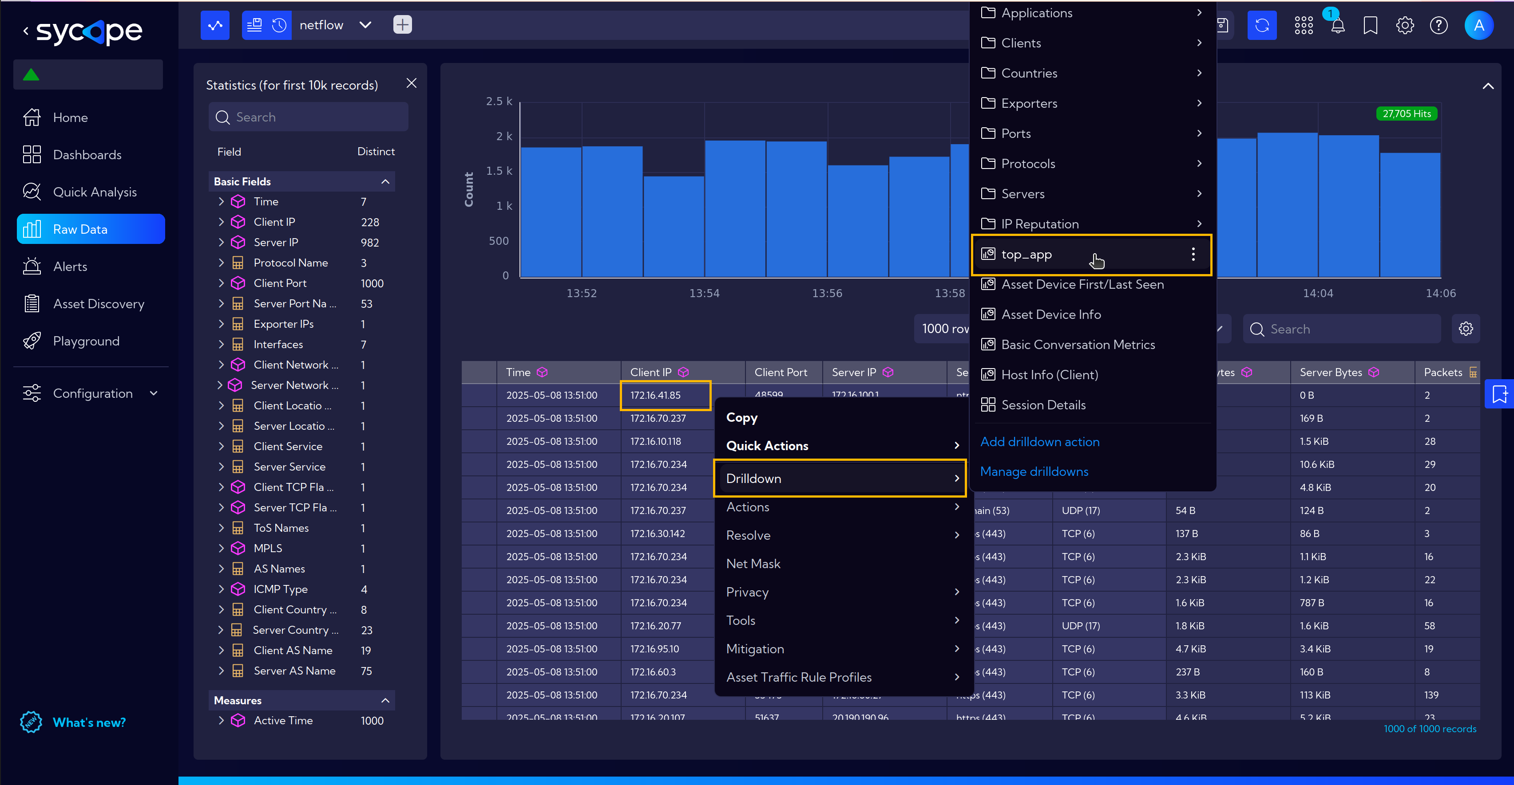Image resolution: width=1514 pixels, height=785 pixels.
Task: Open settings gear in top bar
Action: (x=1405, y=25)
